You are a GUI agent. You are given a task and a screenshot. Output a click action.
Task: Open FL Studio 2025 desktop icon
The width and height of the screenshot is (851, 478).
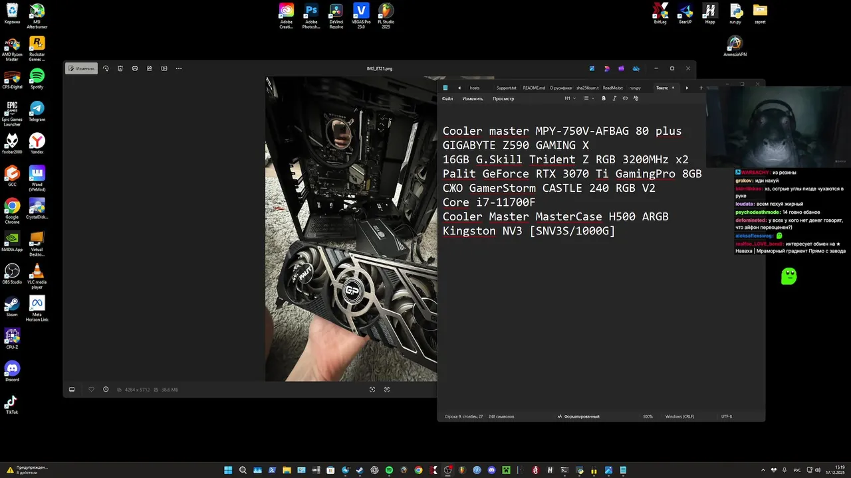coord(386,16)
